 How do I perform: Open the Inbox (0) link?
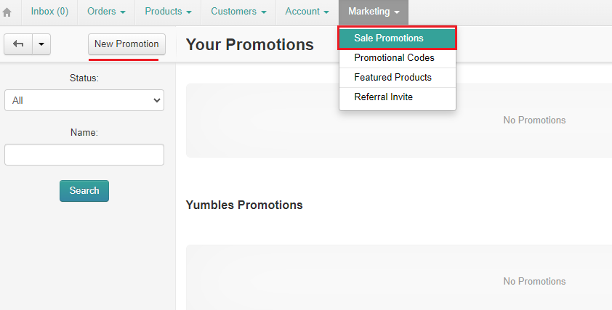point(49,12)
